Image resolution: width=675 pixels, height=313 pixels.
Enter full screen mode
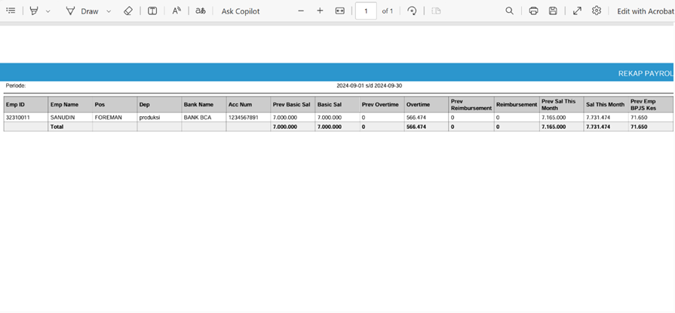pos(577,11)
